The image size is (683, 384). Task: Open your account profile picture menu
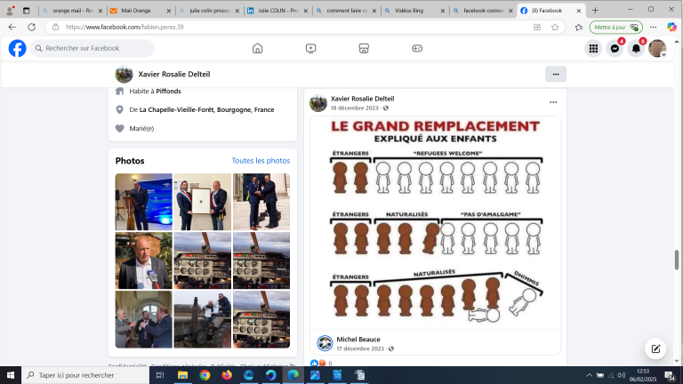(657, 49)
